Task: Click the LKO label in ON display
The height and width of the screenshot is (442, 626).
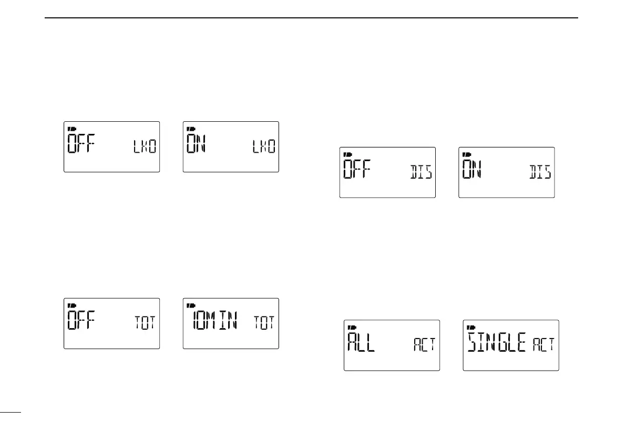Action: point(264,146)
